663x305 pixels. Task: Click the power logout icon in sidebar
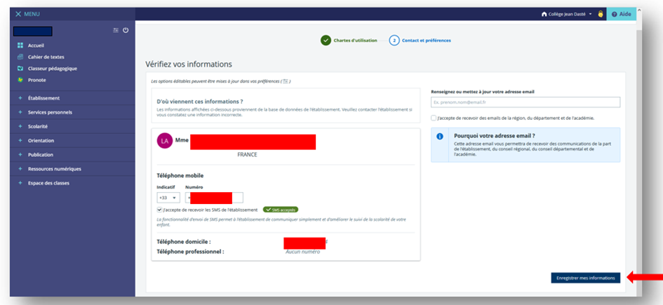[126, 30]
